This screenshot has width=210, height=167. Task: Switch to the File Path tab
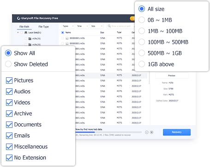[x=24, y=27]
